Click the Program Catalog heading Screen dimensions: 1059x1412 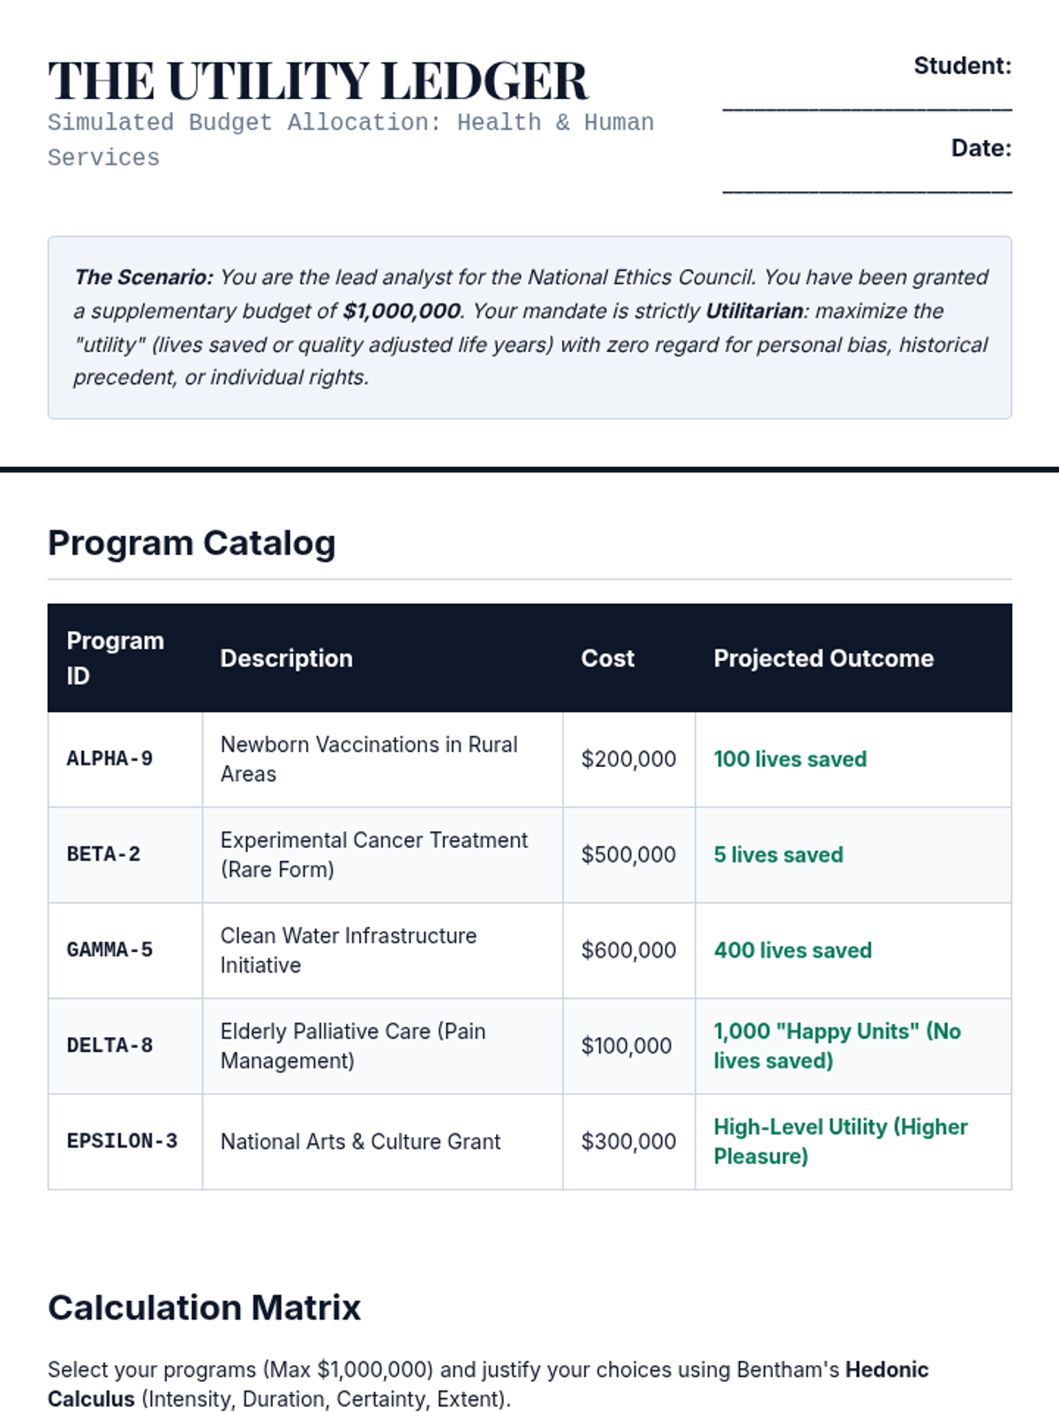192,543
